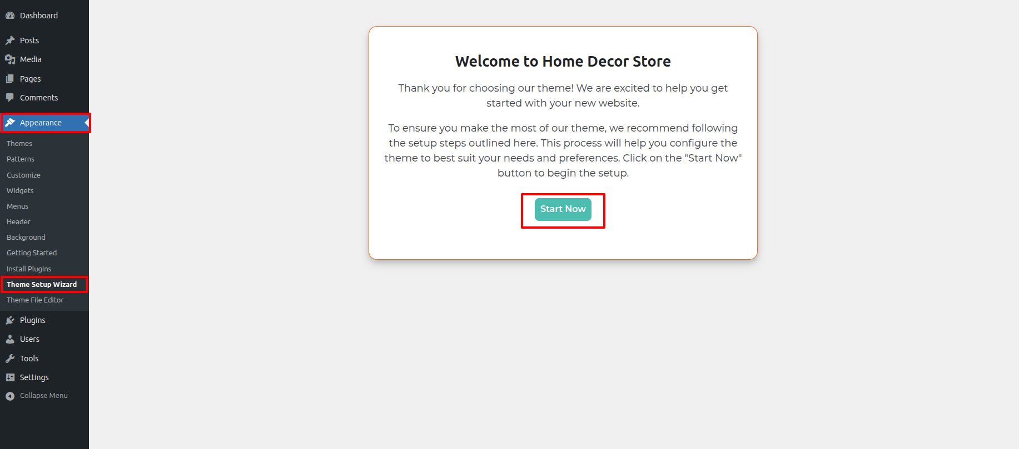Click the Settings sliders icon

10,377
